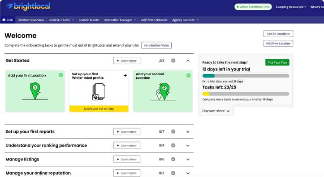Click the second location pins illustration
The height and width of the screenshot is (177, 324).
click(163, 91)
